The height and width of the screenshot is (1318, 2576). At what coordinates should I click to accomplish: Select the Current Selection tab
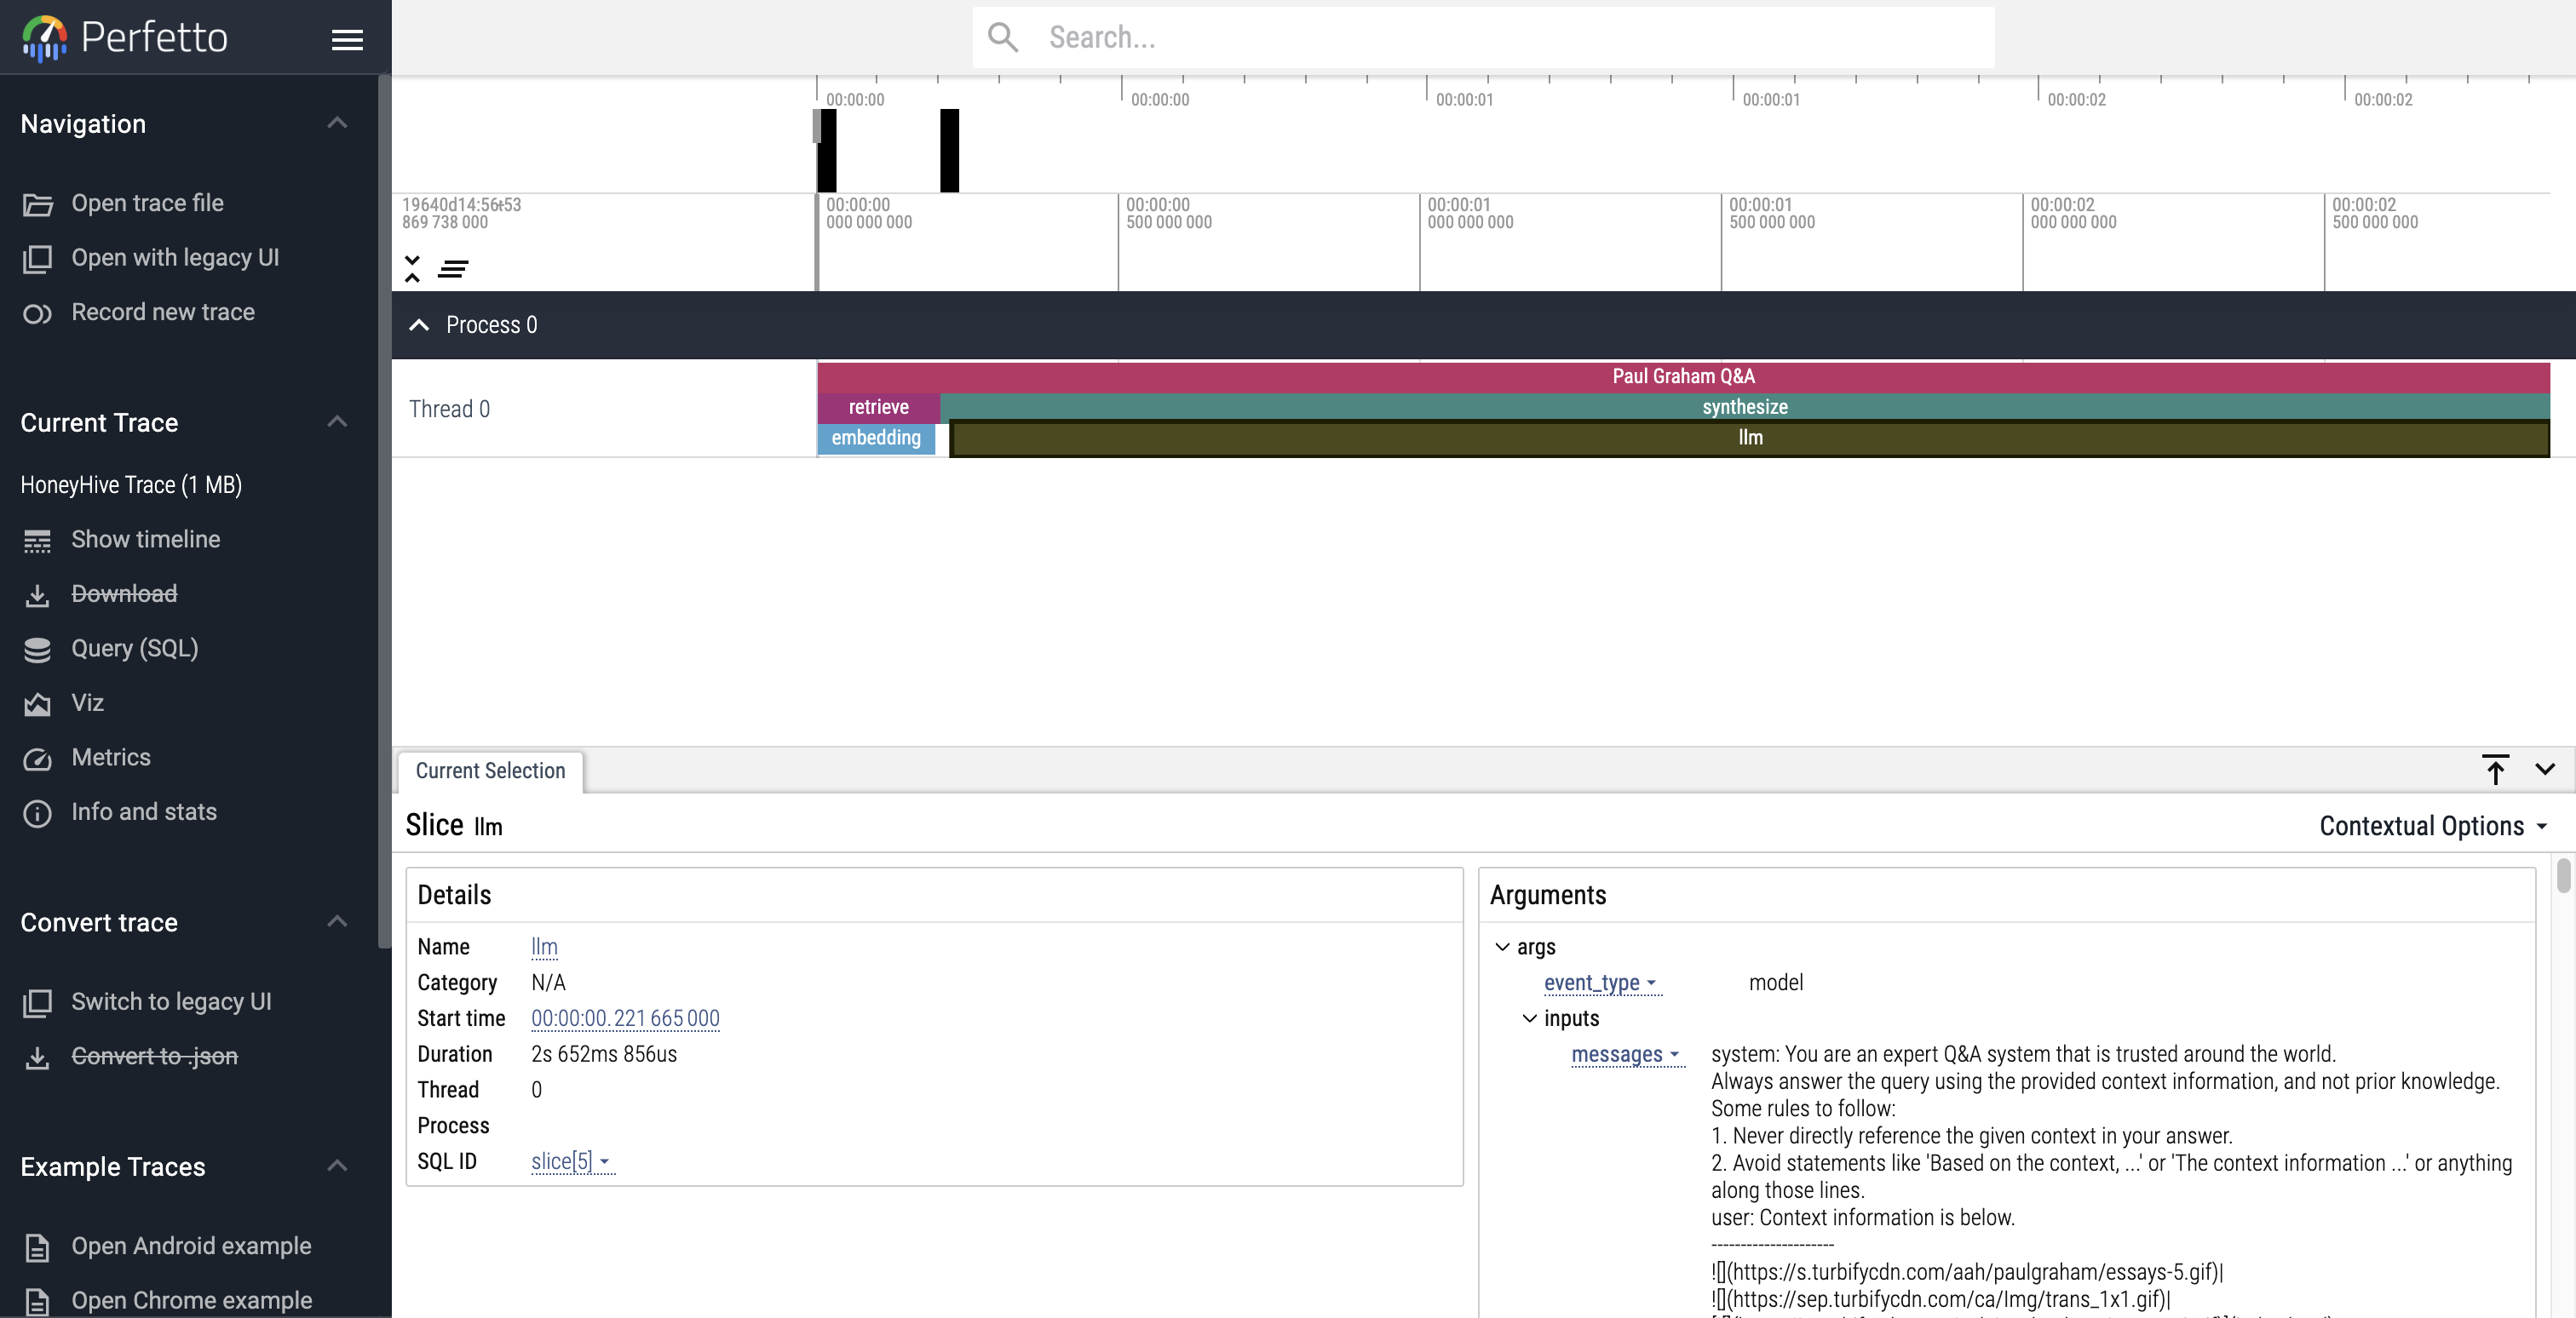[x=490, y=771]
